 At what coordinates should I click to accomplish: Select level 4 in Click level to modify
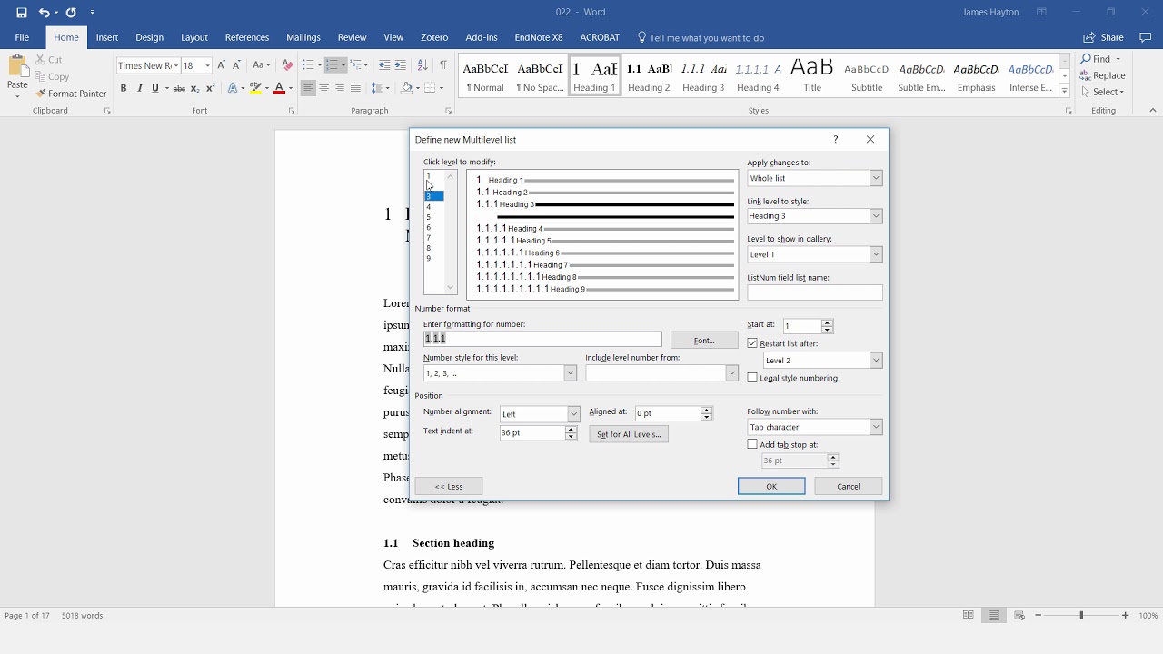[x=428, y=206]
